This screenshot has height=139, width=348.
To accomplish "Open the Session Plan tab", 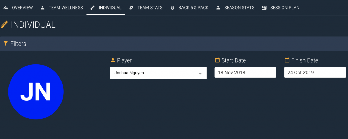I will 280,8.
